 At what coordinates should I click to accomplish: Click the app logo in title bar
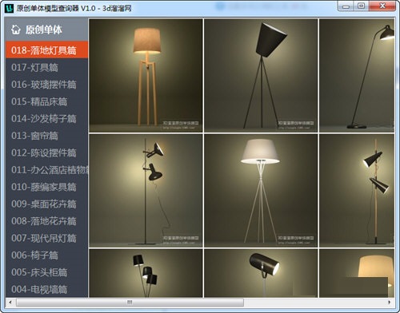point(9,8)
